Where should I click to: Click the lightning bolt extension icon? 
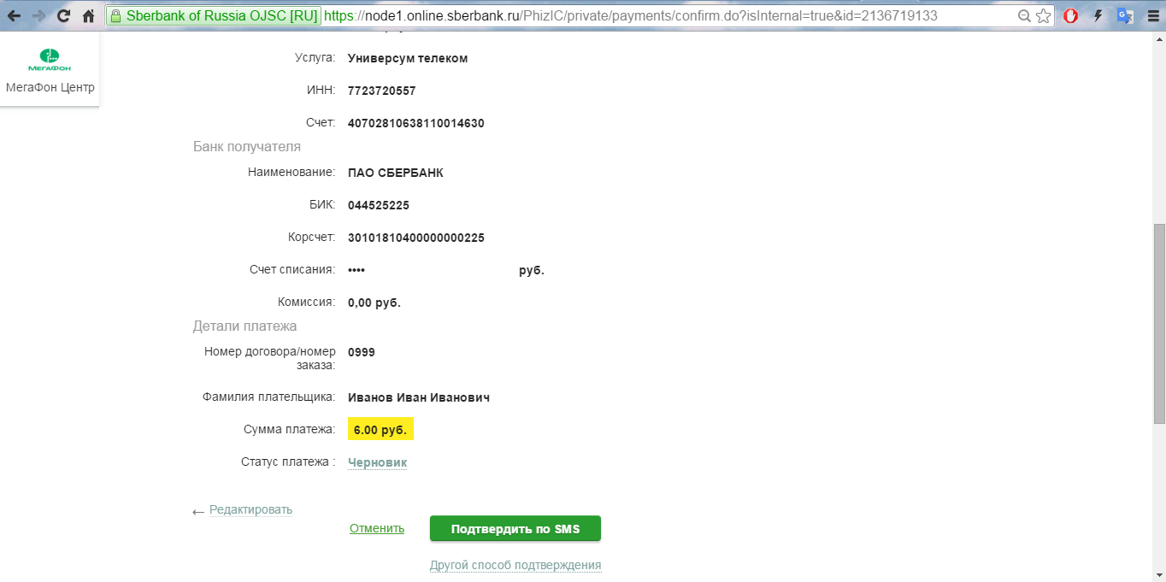tap(1098, 15)
